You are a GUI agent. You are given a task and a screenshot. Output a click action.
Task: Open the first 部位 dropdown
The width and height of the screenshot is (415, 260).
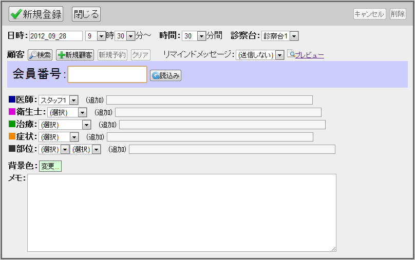tap(54, 150)
